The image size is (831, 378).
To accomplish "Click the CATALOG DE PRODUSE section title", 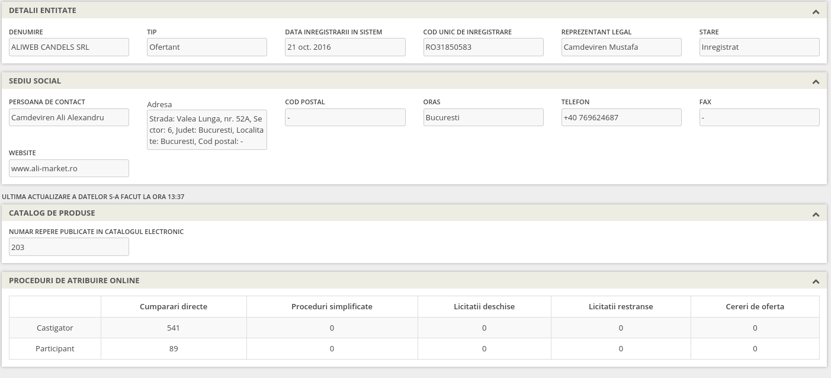I will (x=52, y=213).
